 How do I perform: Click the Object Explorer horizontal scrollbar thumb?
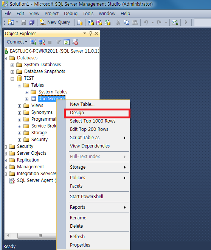[x=37, y=236]
